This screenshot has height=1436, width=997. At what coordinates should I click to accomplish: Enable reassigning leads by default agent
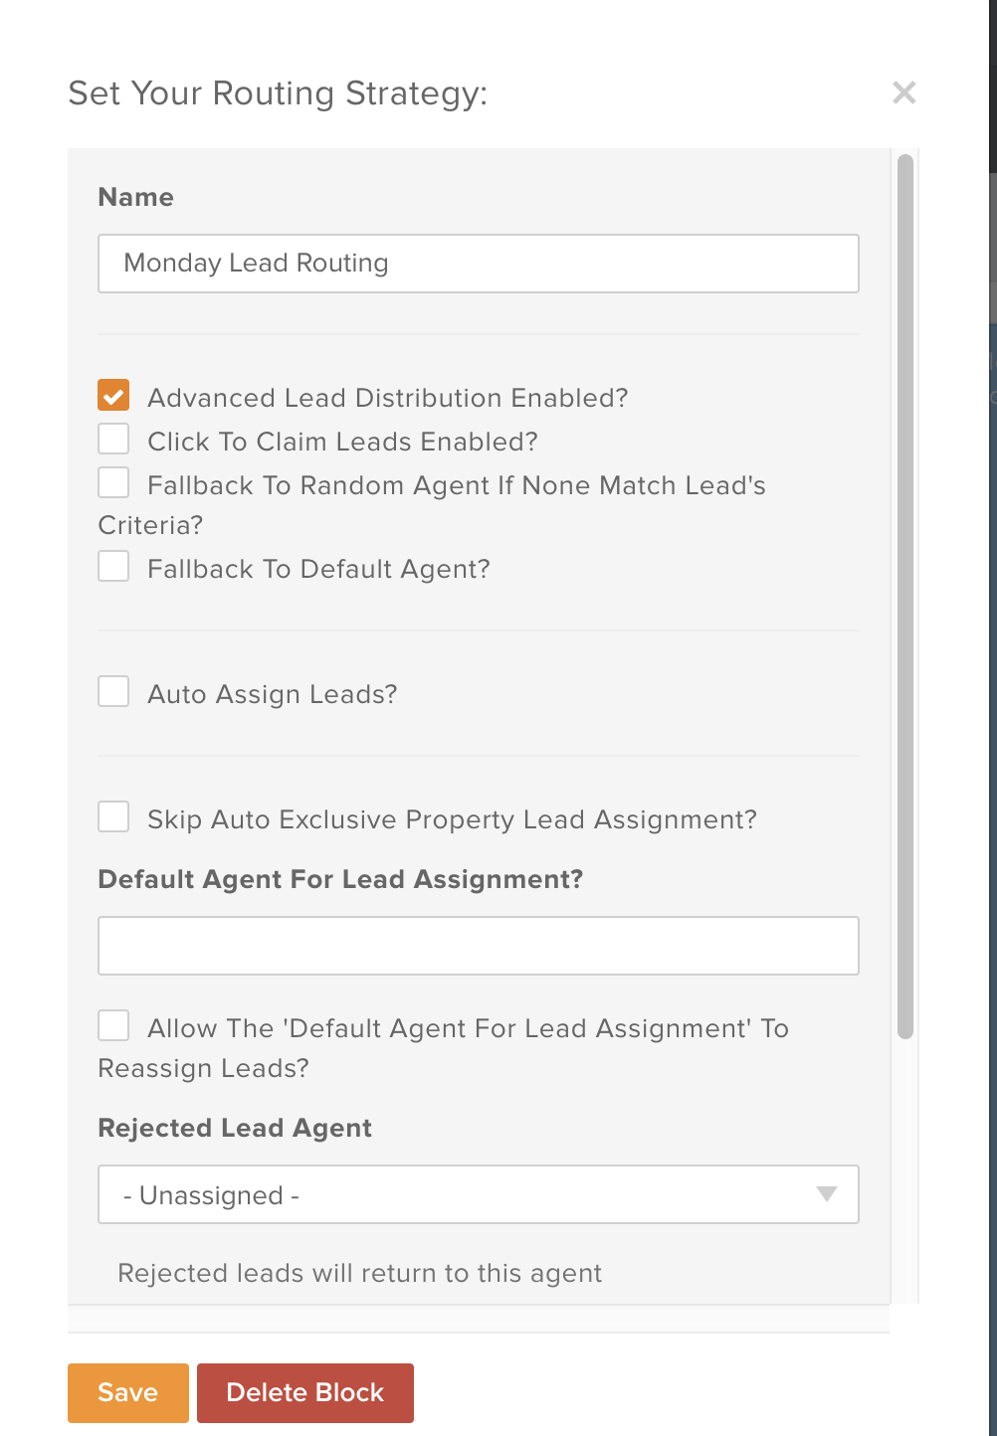(112, 1024)
